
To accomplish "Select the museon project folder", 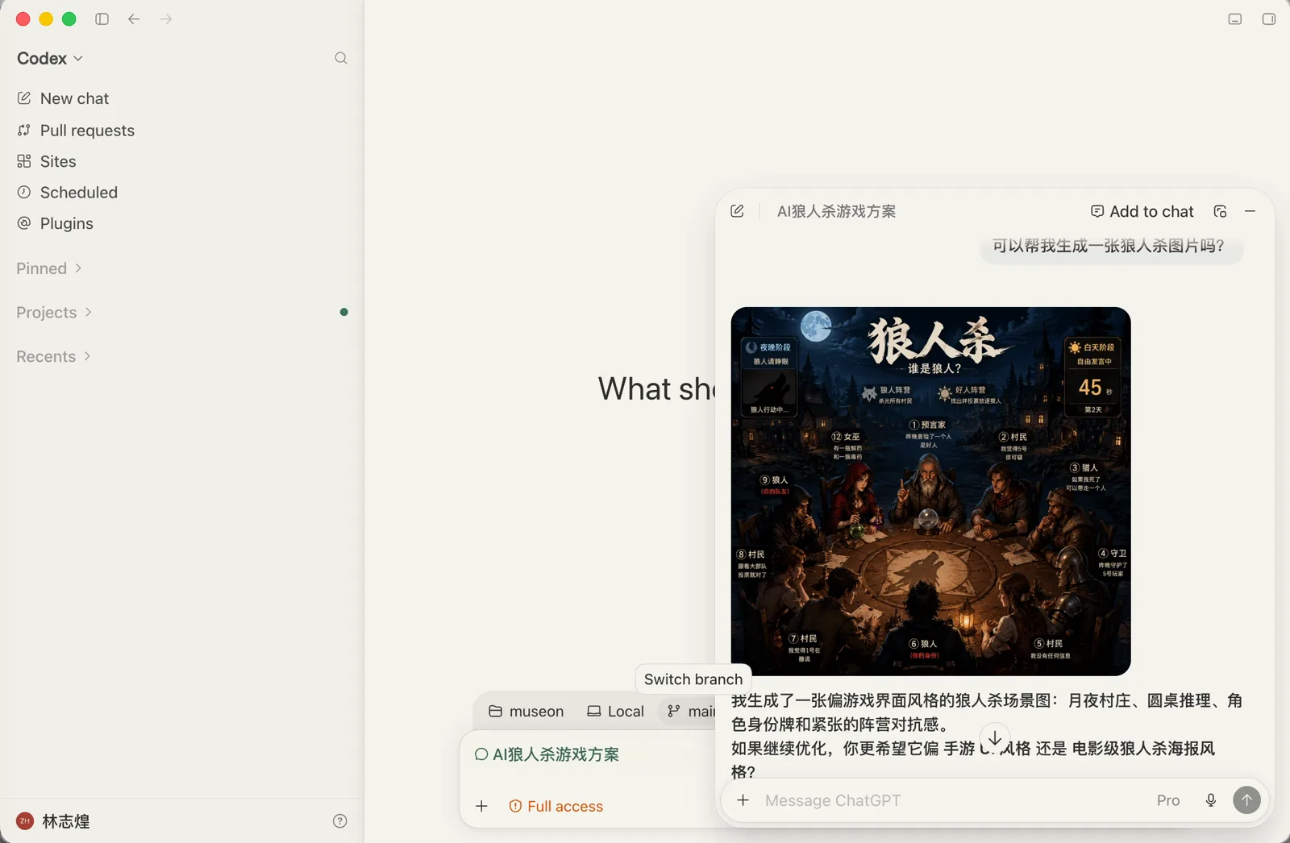I will click(x=526, y=712).
